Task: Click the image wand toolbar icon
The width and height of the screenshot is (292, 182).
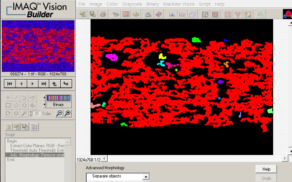Action: tap(148, 14)
